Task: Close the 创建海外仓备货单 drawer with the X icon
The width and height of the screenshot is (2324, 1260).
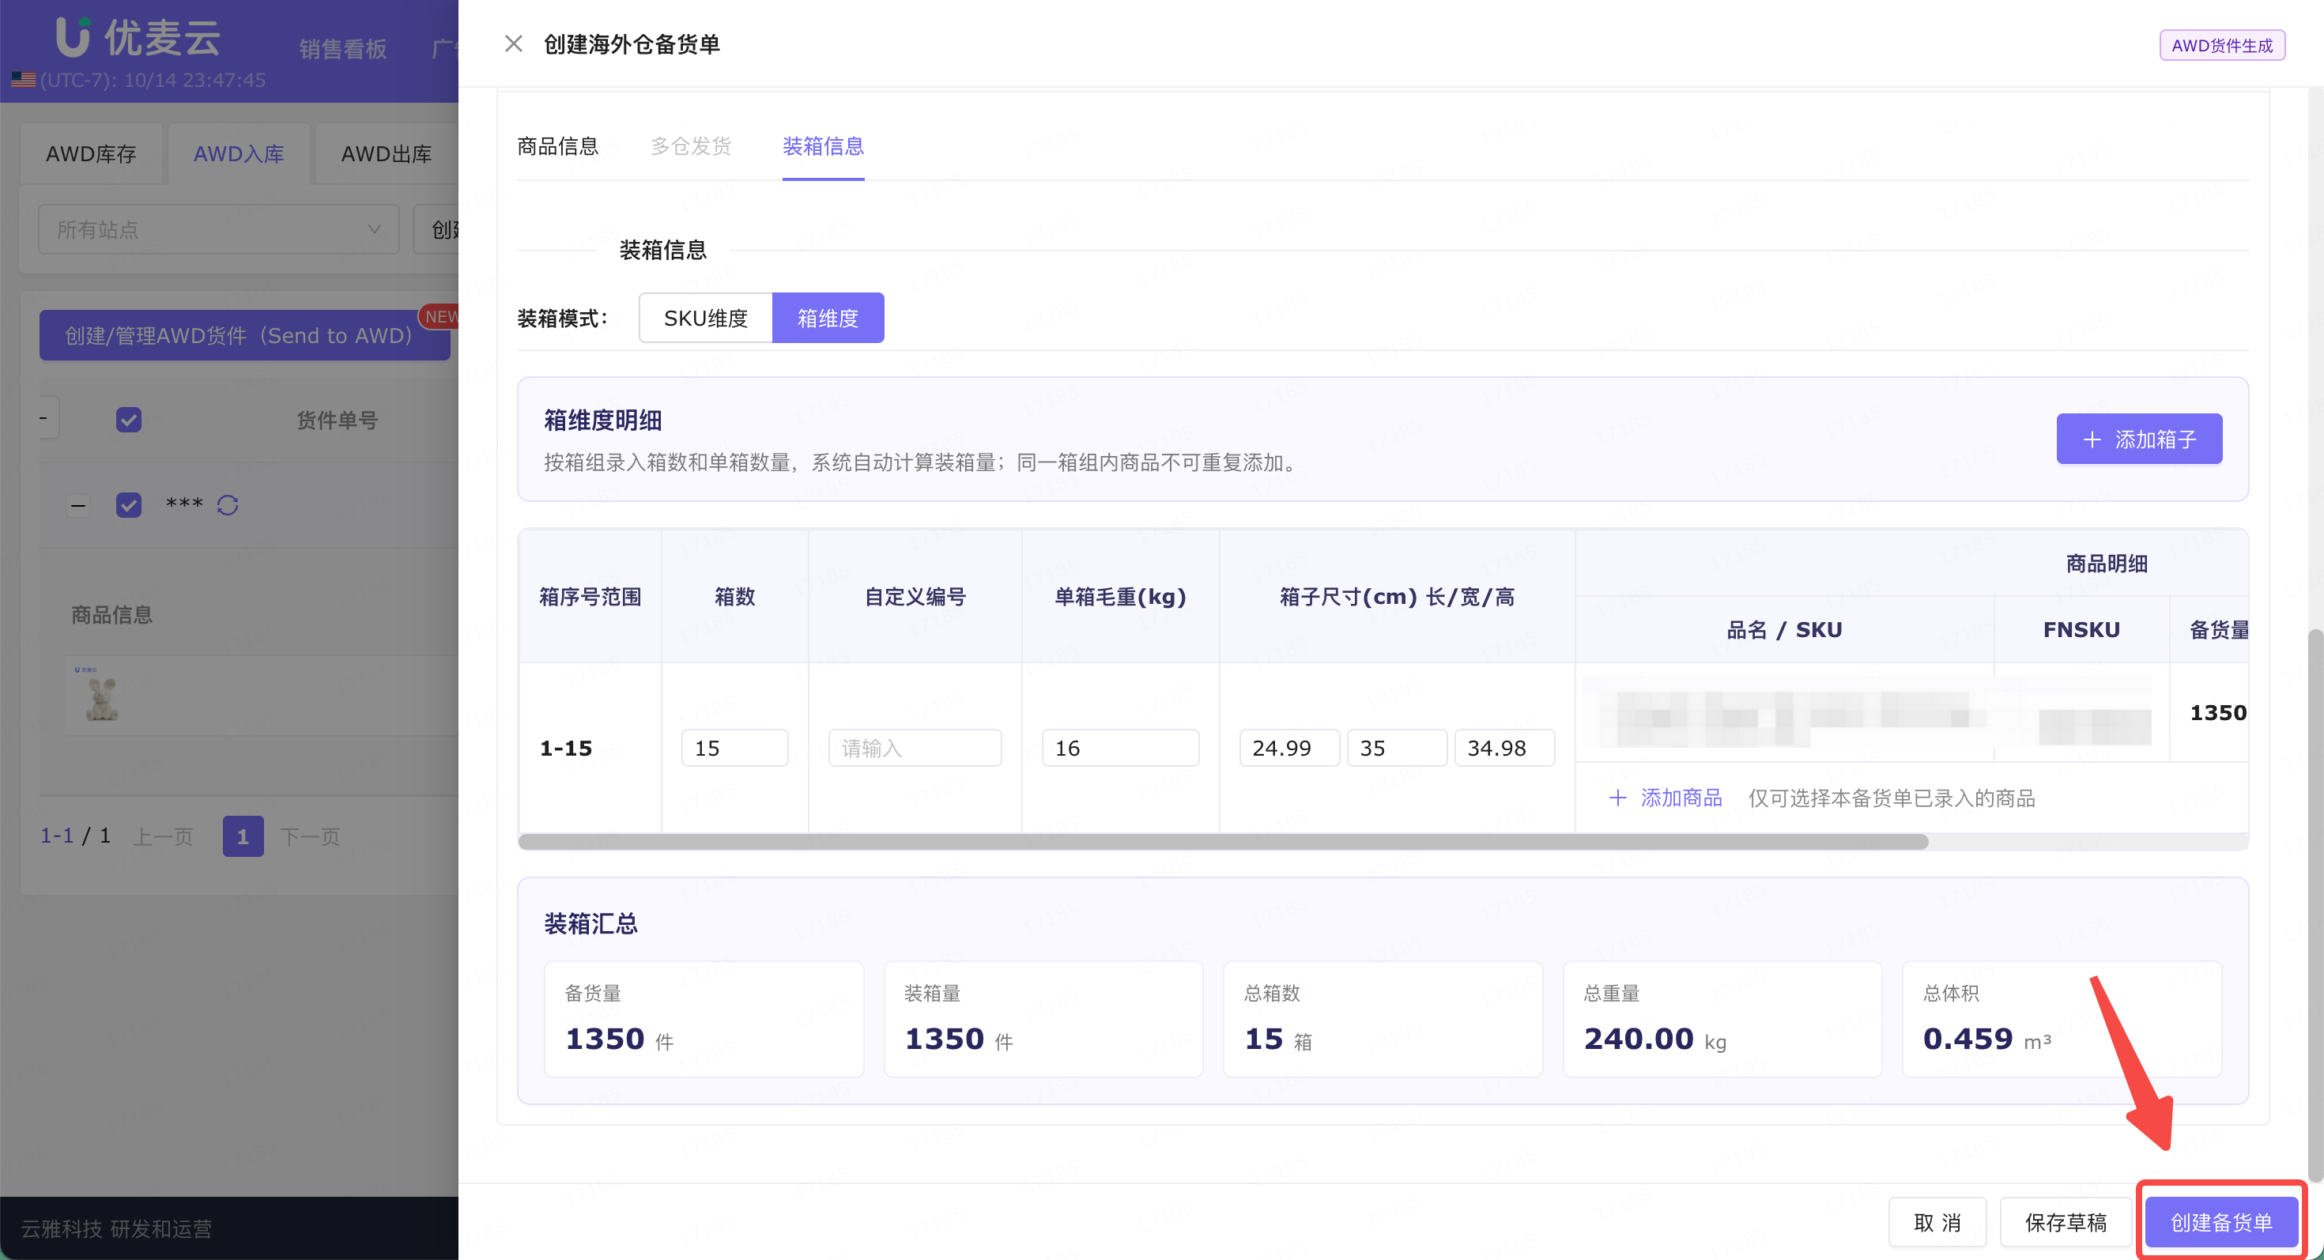Action: 513,44
